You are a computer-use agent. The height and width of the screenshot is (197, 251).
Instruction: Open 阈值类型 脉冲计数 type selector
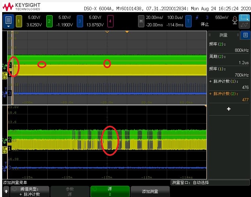pos(30,191)
